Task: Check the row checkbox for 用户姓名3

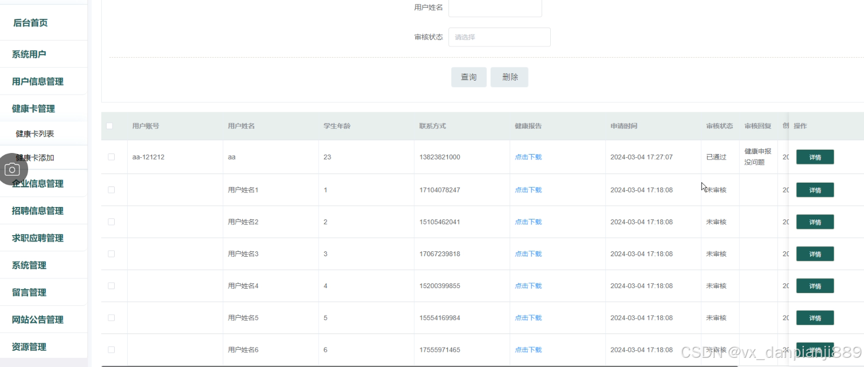Action: point(111,253)
